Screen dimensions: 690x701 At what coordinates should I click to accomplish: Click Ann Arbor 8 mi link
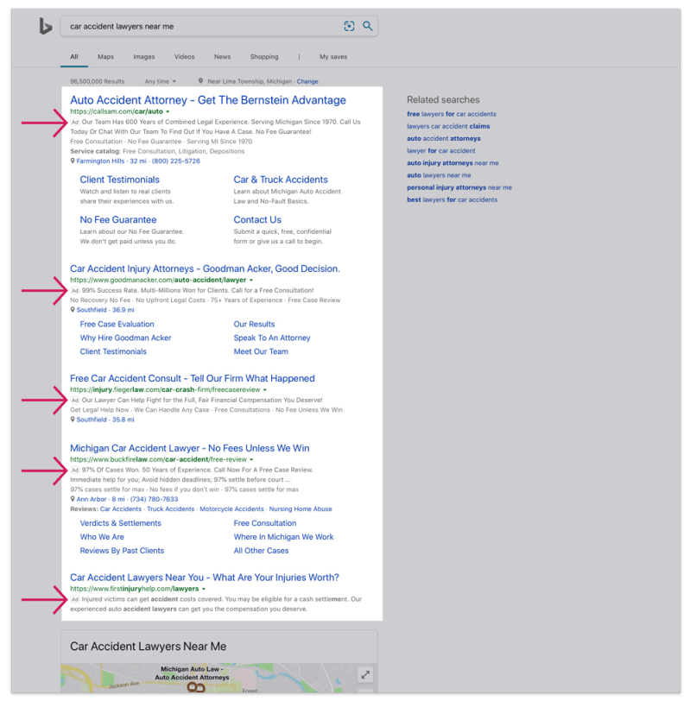point(101,499)
